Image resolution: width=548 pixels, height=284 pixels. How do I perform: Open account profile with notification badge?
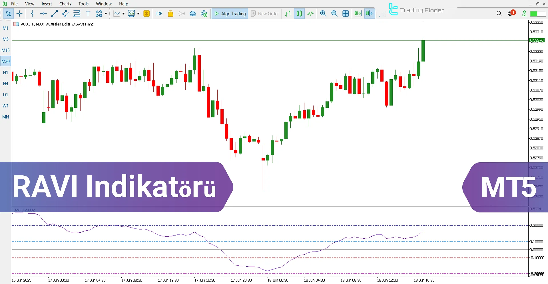pyautogui.click(x=511, y=13)
